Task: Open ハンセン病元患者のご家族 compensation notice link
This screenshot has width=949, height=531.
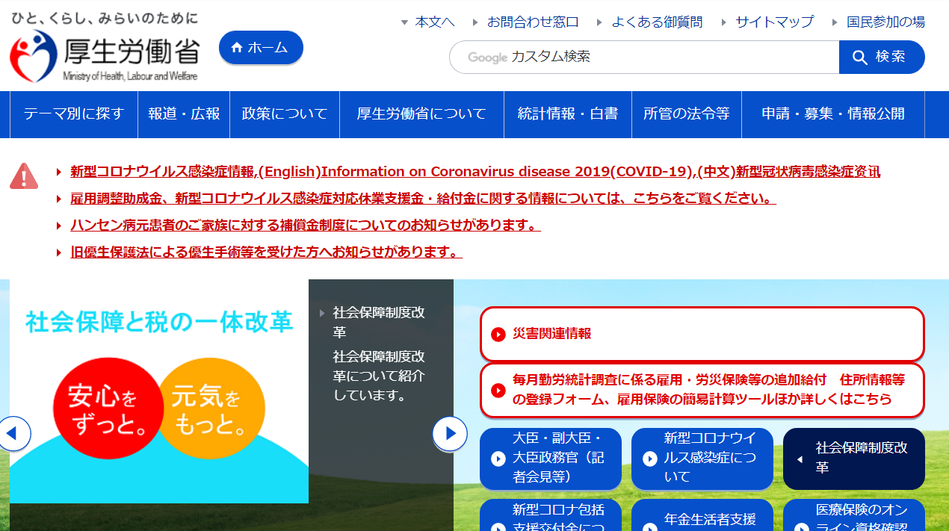Action: coord(306,226)
